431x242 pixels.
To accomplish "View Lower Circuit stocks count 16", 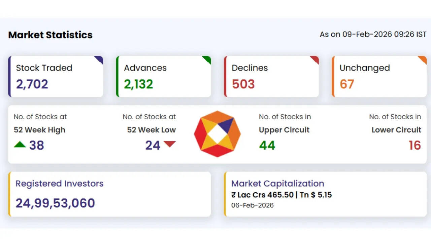I will click(x=415, y=145).
